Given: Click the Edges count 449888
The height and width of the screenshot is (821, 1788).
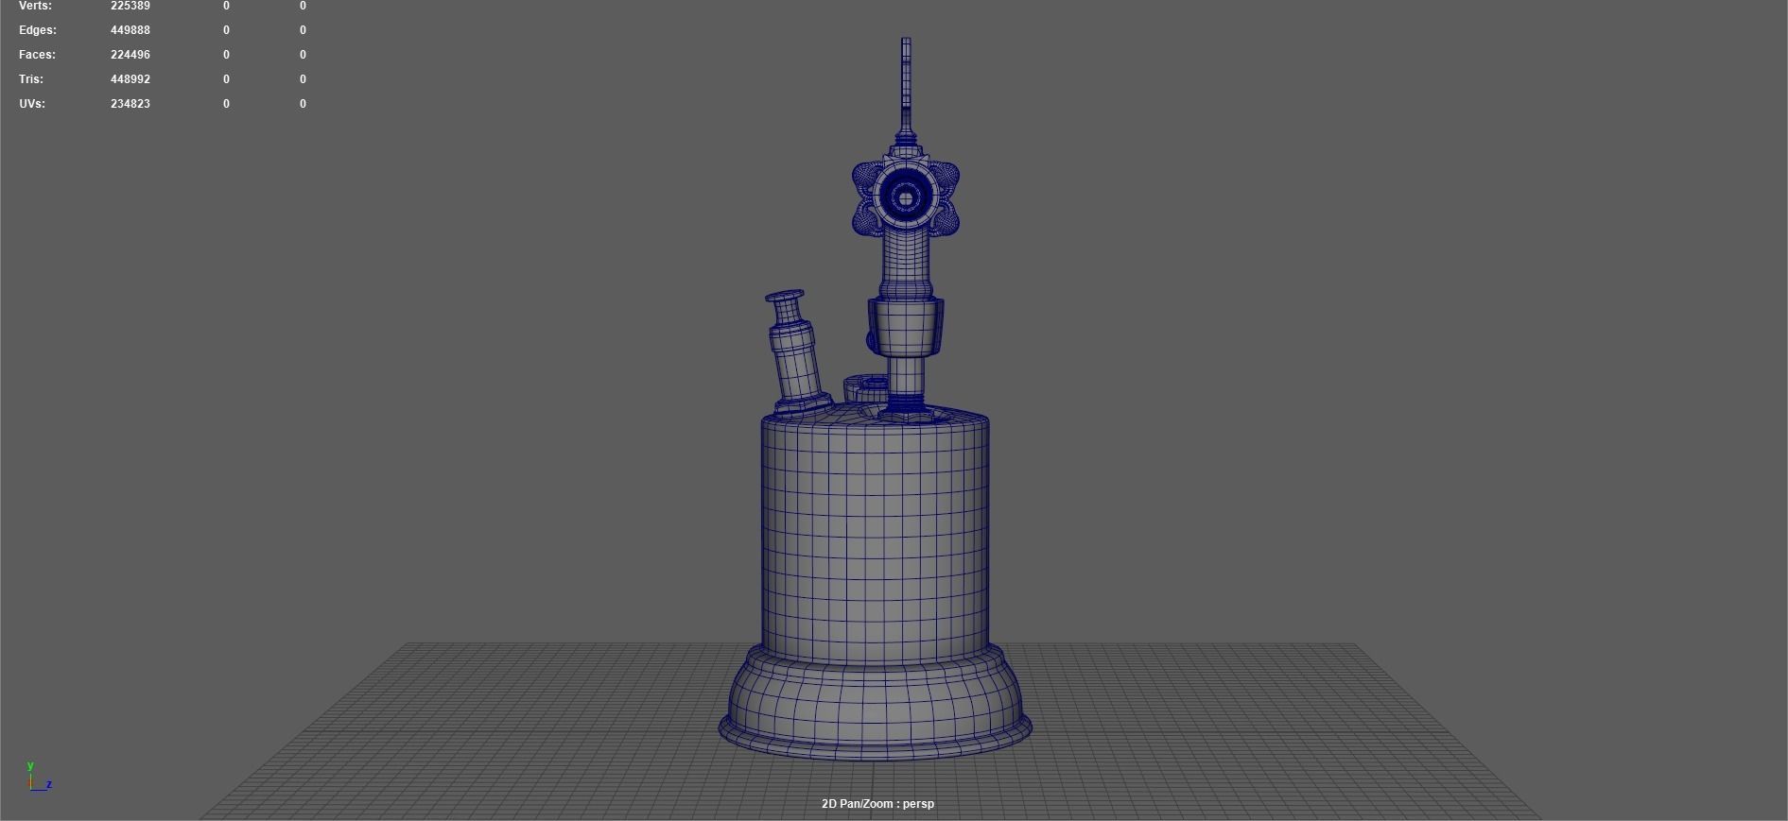Looking at the screenshot, I should [x=130, y=30].
